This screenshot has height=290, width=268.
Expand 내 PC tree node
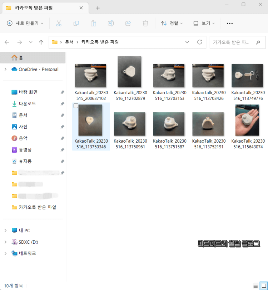pos(6,230)
